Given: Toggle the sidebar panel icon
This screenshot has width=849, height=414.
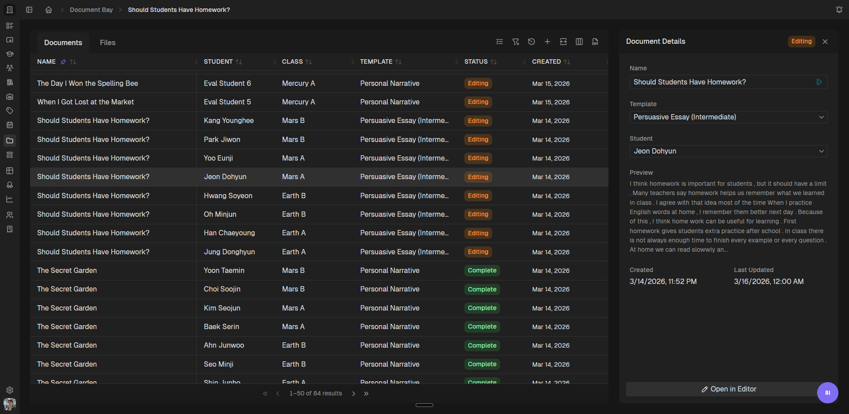Looking at the screenshot, I should pyautogui.click(x=29, y=10).
